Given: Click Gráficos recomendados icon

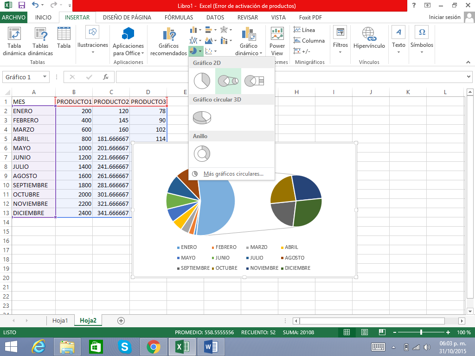Looking at the screenshot, I should pos(168,34).
